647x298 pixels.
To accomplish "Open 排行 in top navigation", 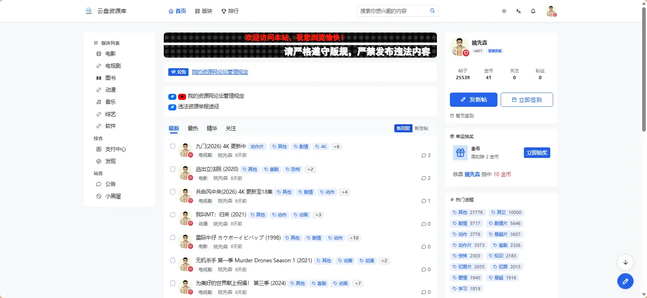I will [230, 11].
